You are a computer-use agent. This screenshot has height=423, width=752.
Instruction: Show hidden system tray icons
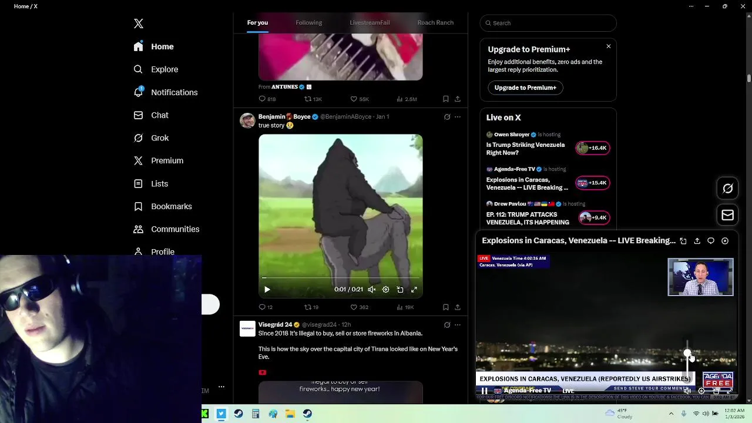click(x=672, y=414)
